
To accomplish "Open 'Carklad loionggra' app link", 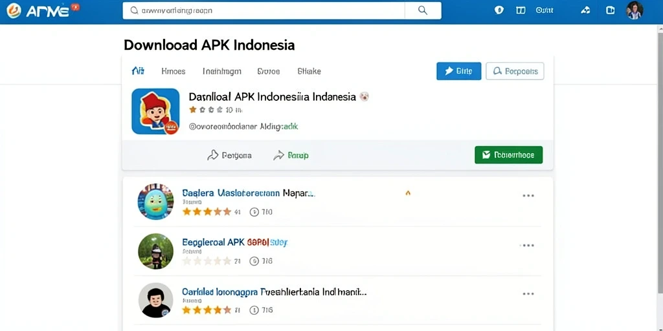I will point(274,292).
